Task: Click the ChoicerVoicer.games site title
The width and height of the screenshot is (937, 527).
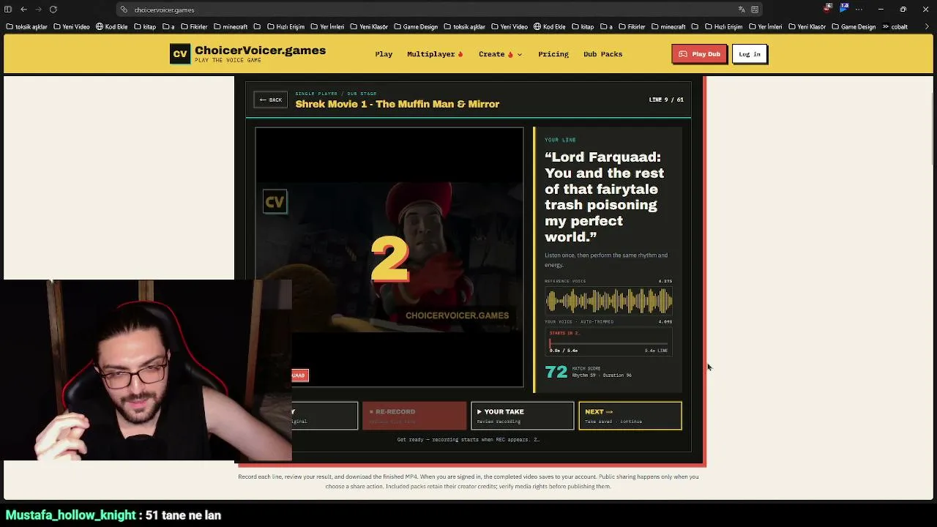Action: 260,51
